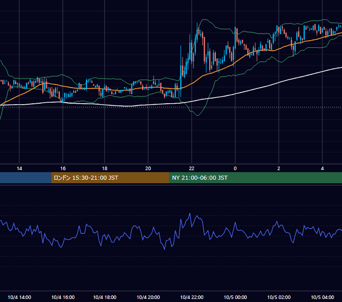
Task: Click the 10/5 02:00 date label
Action: [279, 297]
